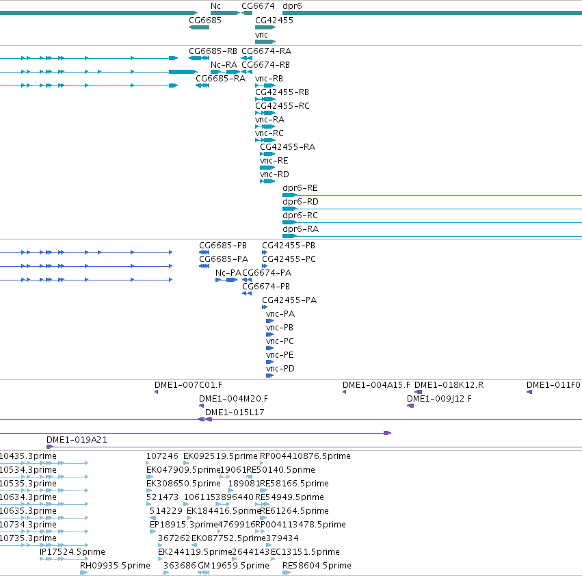Select the Nc gene label
The width and height of the screenshot is (582, 576).
click(215, 6)
